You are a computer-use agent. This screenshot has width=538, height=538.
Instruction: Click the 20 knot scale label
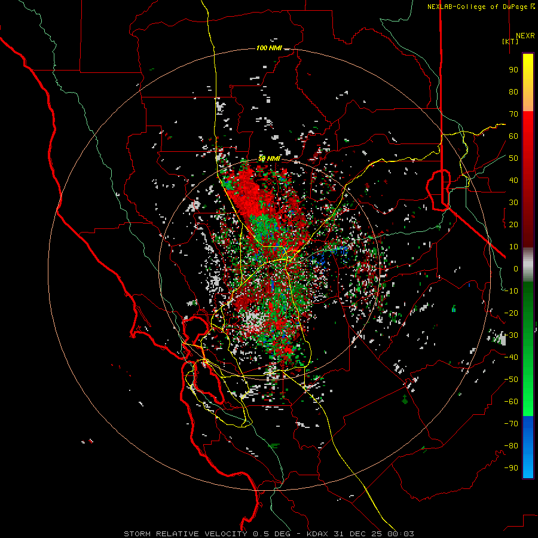tap(513, 225)
